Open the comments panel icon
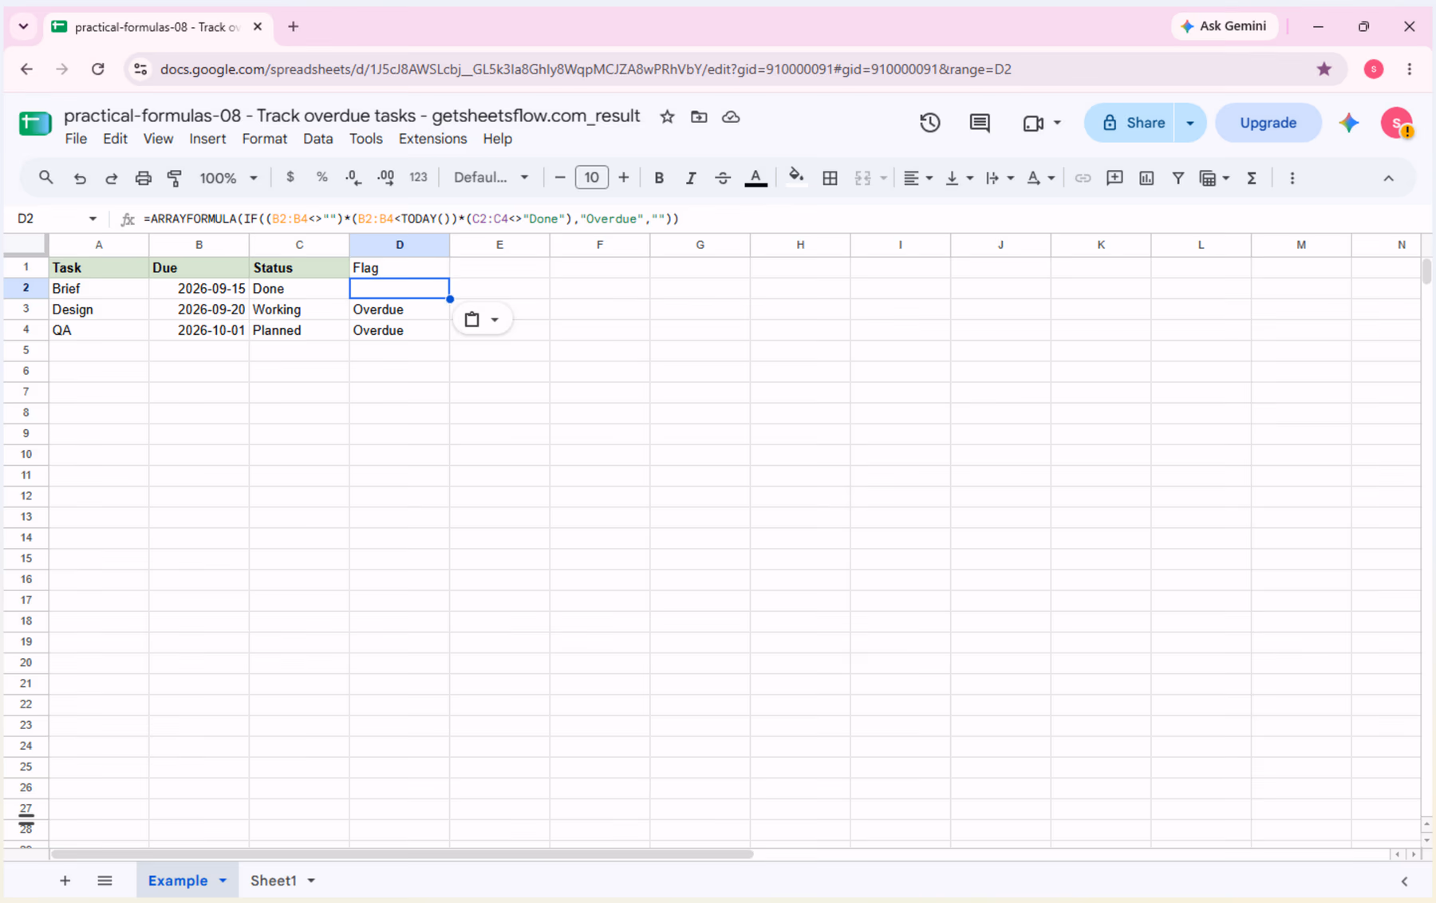 980,123
